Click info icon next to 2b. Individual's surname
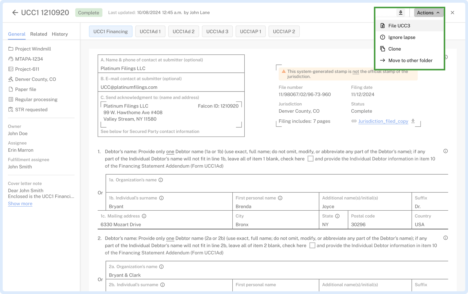The image size is (468, 294). click(x=162, y=285)
